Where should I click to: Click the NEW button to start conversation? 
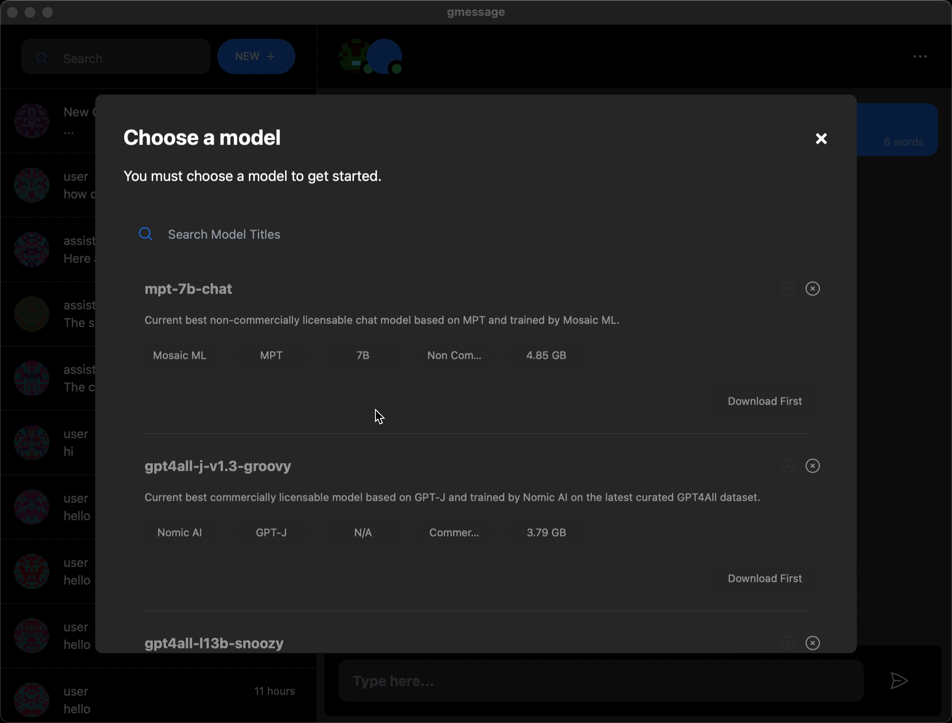click(x=257, y=56)
